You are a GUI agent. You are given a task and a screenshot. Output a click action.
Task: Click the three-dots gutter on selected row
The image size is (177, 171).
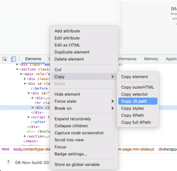pos(2,108)
